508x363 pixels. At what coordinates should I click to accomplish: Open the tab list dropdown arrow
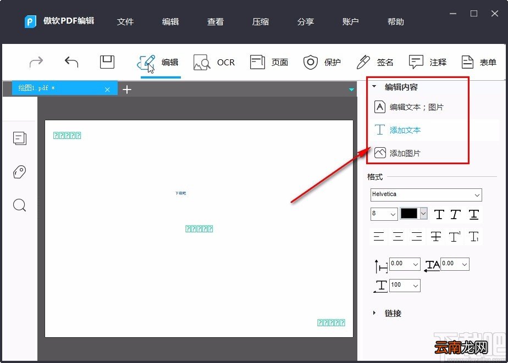coord(351,90)
